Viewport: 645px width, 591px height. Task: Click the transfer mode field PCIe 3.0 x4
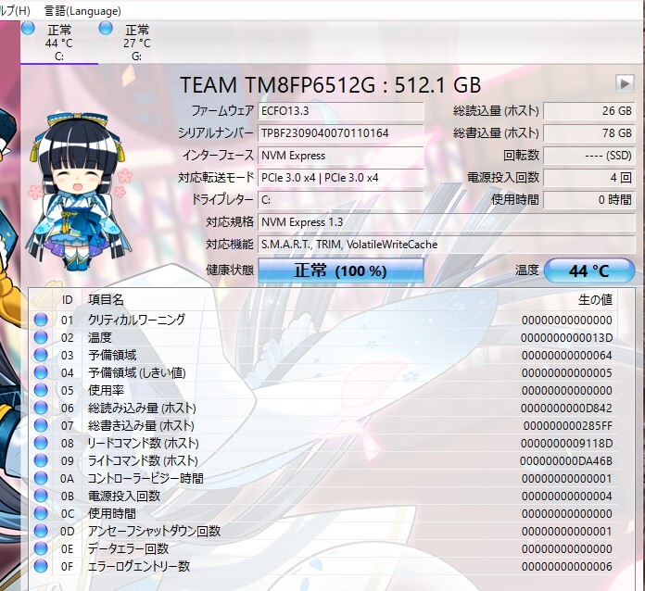coord(341,177)
